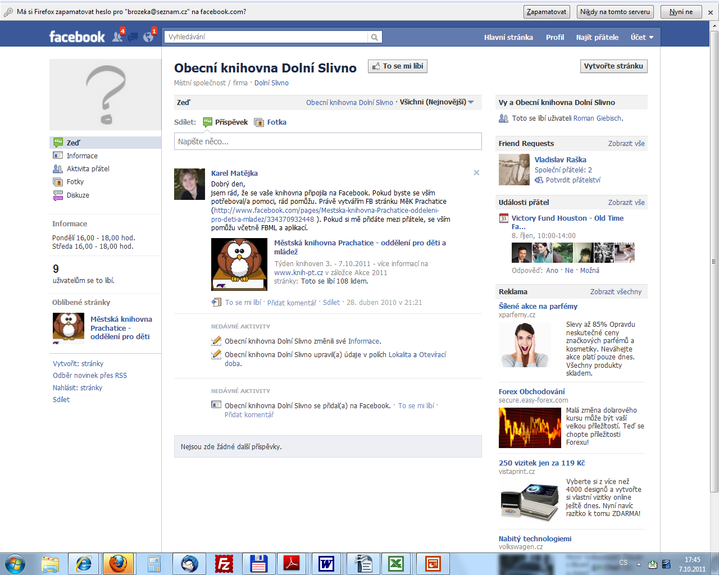Screen dimensions: 719x575
Task: Open Profil in top navigation
Action: [x=555, y=37]
